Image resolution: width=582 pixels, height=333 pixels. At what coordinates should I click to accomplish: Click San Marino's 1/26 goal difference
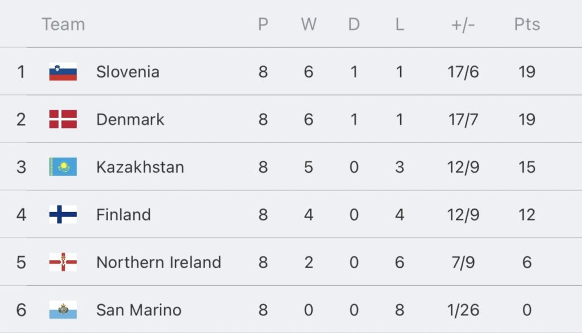[x=463, y=310]
